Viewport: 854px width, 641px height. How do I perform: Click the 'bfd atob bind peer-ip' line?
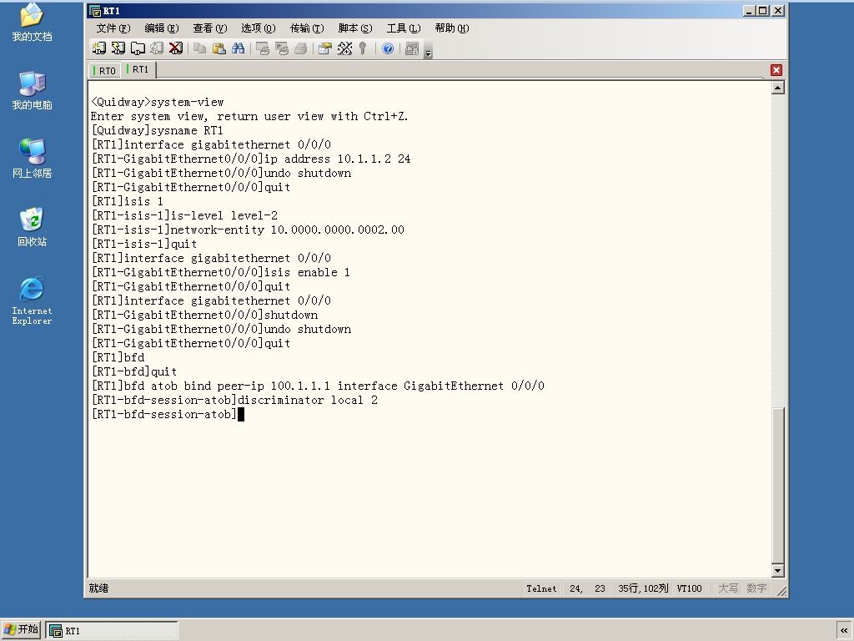click(x=318, y=386)
